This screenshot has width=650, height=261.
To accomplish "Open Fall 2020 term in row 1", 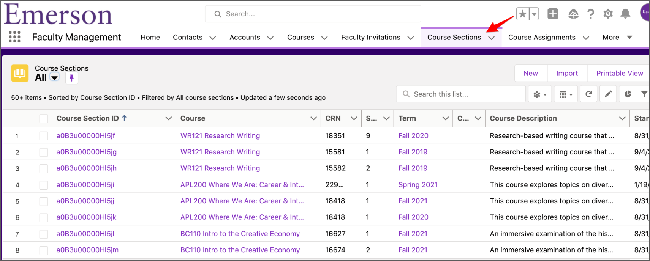I will [413, 135].
